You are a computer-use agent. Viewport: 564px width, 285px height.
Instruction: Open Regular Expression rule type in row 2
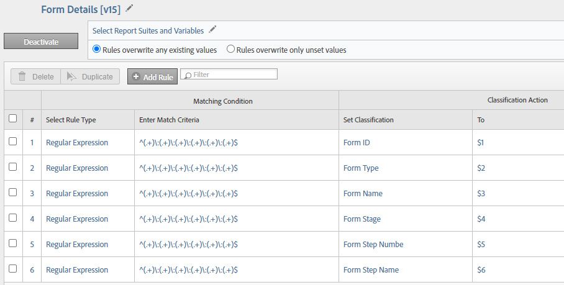tap(77, 168)
